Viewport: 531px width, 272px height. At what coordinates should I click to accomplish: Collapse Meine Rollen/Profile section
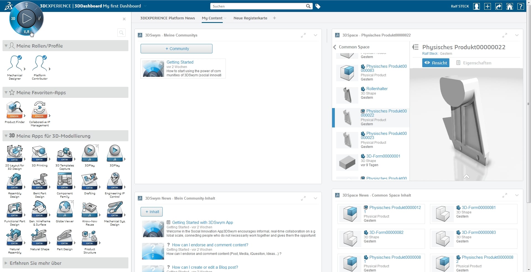(6, 46)
